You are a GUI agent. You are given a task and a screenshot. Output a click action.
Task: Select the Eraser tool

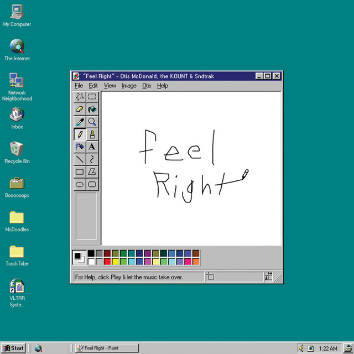(x=80, y=110)
